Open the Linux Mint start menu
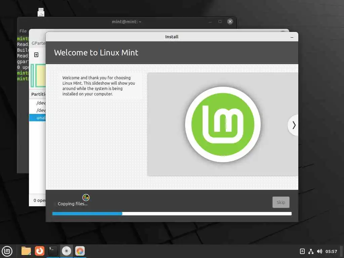 tap(7, 251)
